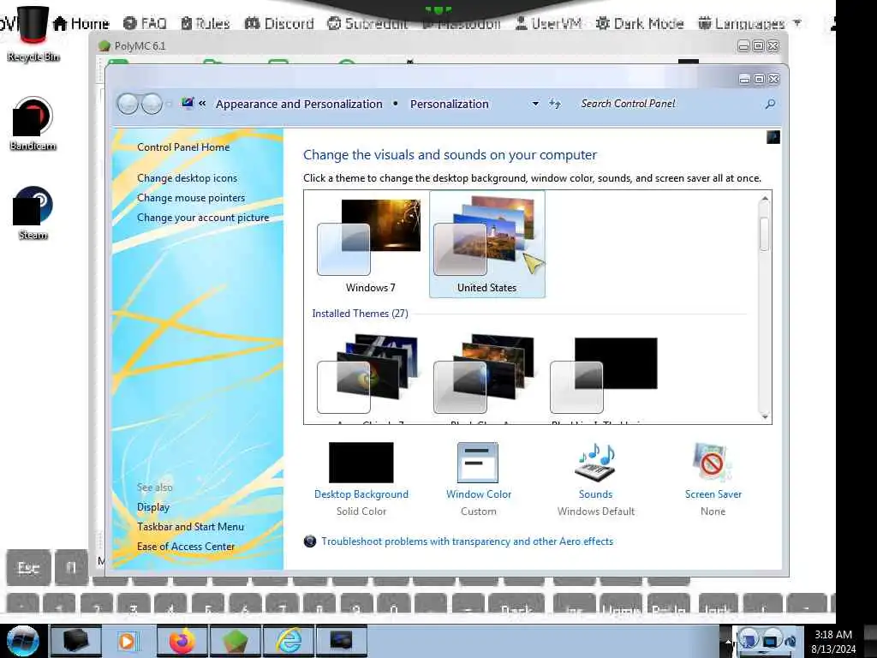
Task: Open UserVM in the web page navbar
Action: 548,23
